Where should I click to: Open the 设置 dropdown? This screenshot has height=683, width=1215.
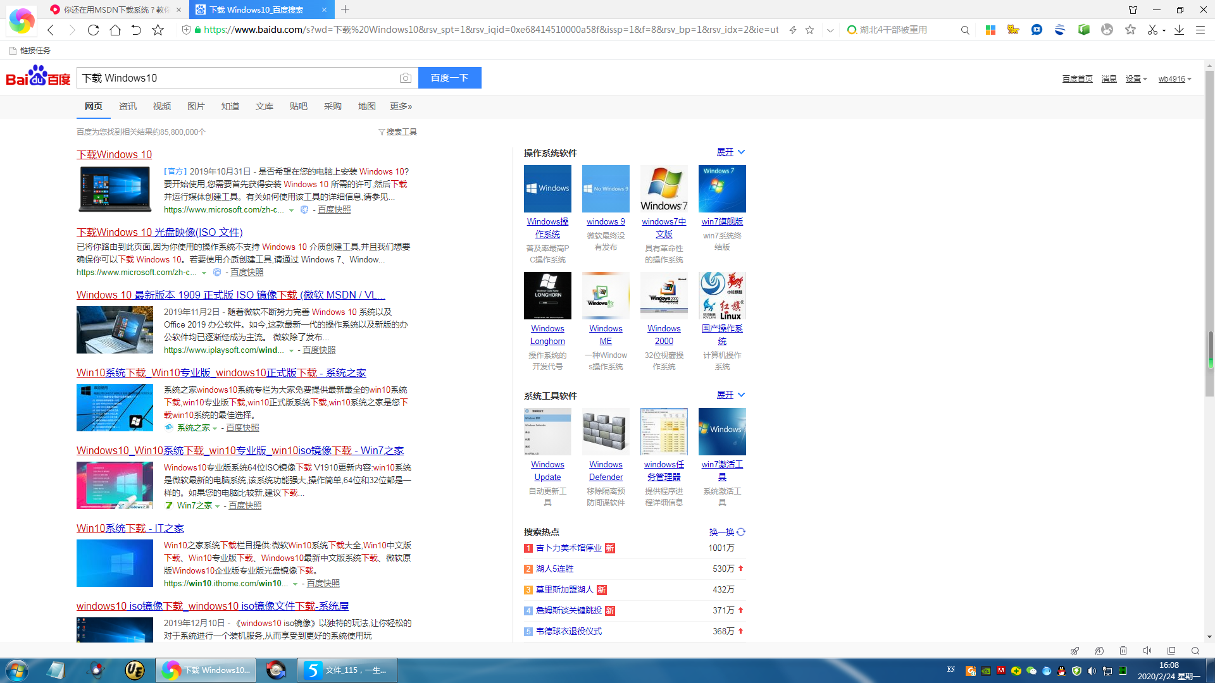pyautogui.click(x=1137, y=79)
